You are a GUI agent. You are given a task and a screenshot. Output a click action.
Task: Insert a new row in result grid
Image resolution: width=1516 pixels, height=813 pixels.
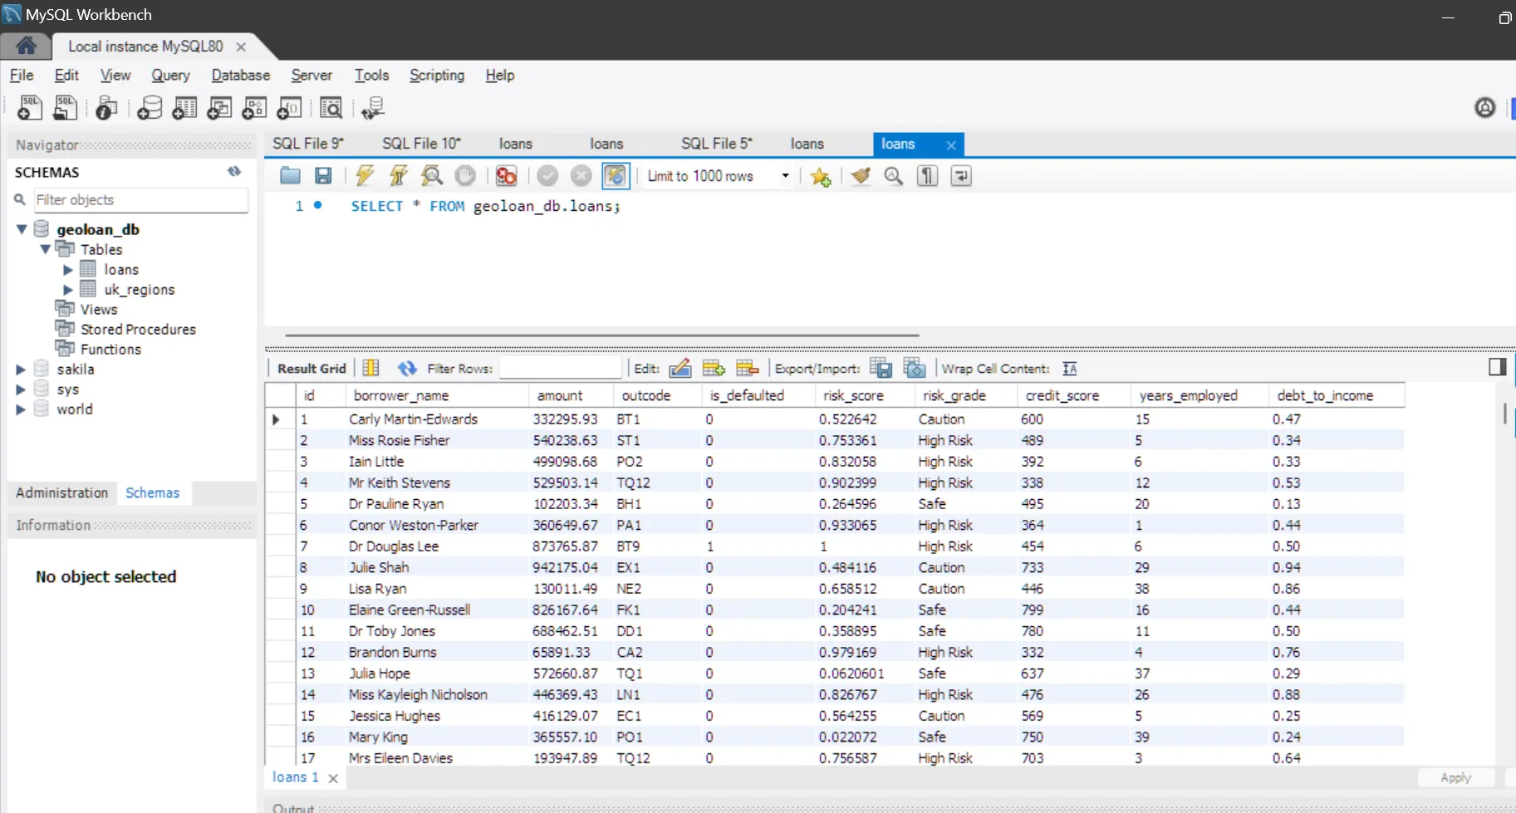tap(714, 368)
